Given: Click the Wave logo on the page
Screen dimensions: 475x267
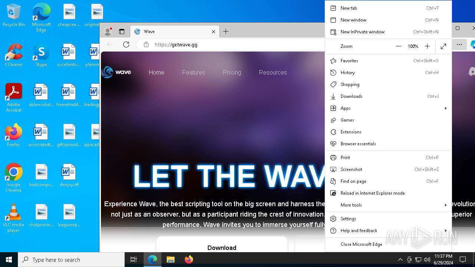Looking at the screenshot, I should click(x=117, y=72).
